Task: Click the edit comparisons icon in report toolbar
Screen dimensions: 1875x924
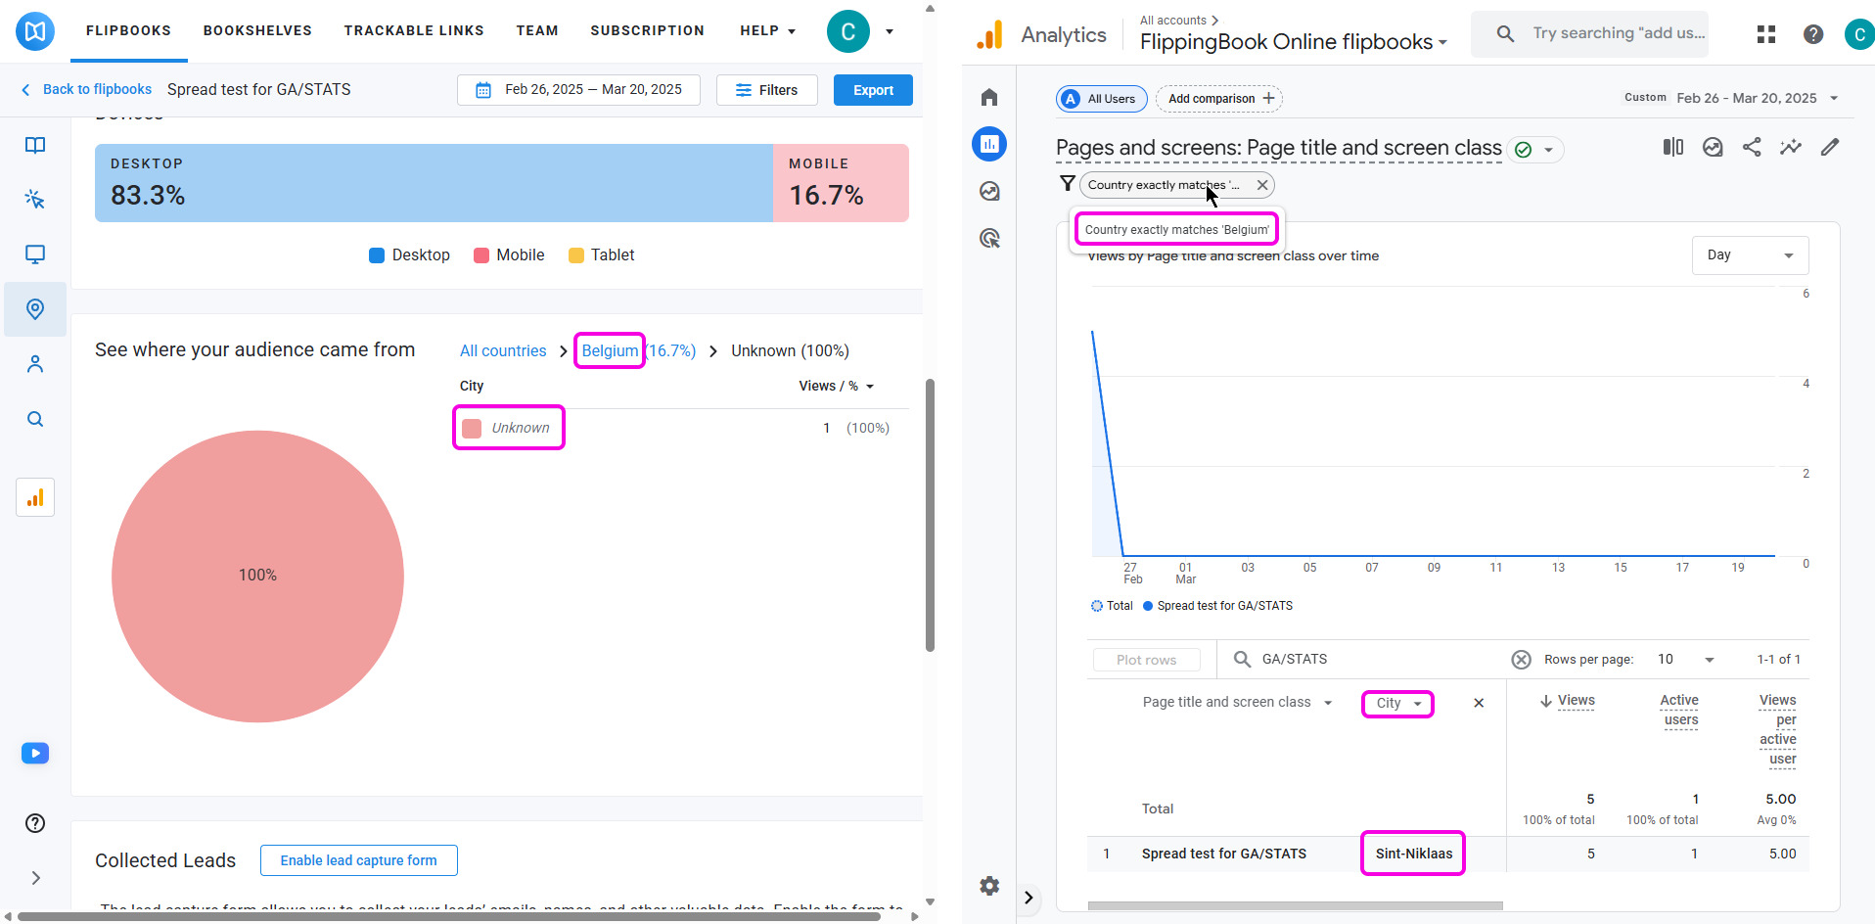Action: tap(1673, 147)
